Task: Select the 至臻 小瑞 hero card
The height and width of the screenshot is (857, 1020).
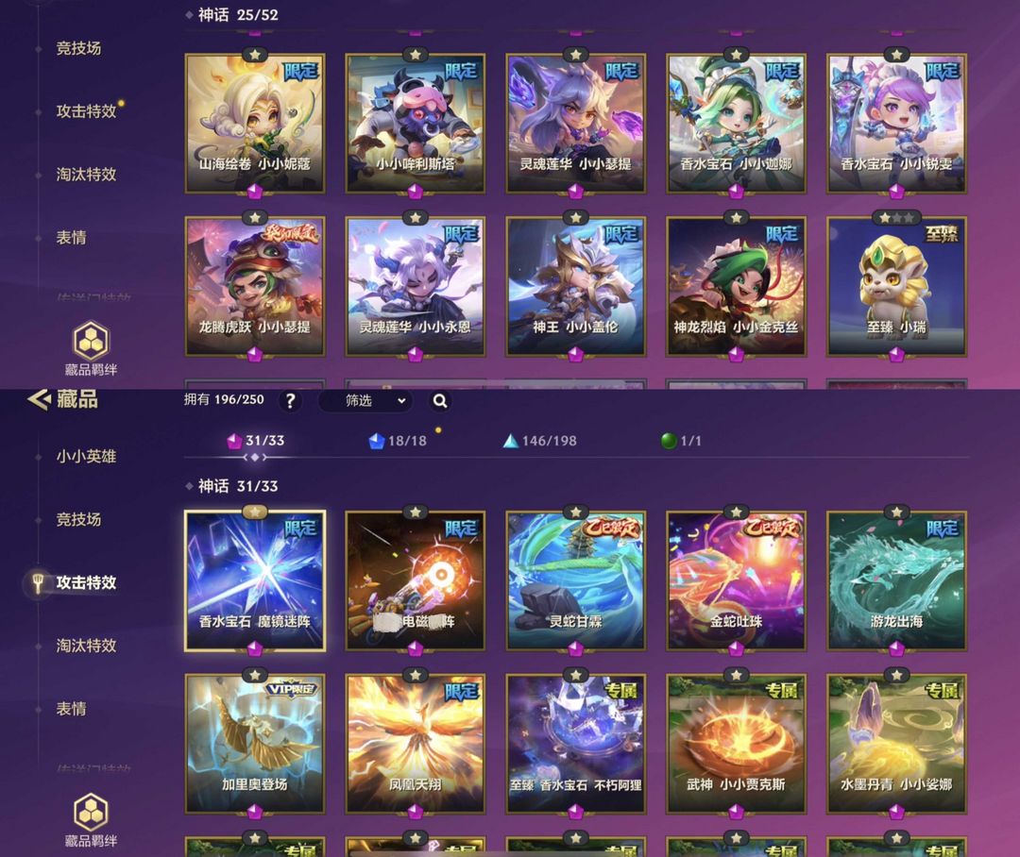Action: tap(896, 287)
